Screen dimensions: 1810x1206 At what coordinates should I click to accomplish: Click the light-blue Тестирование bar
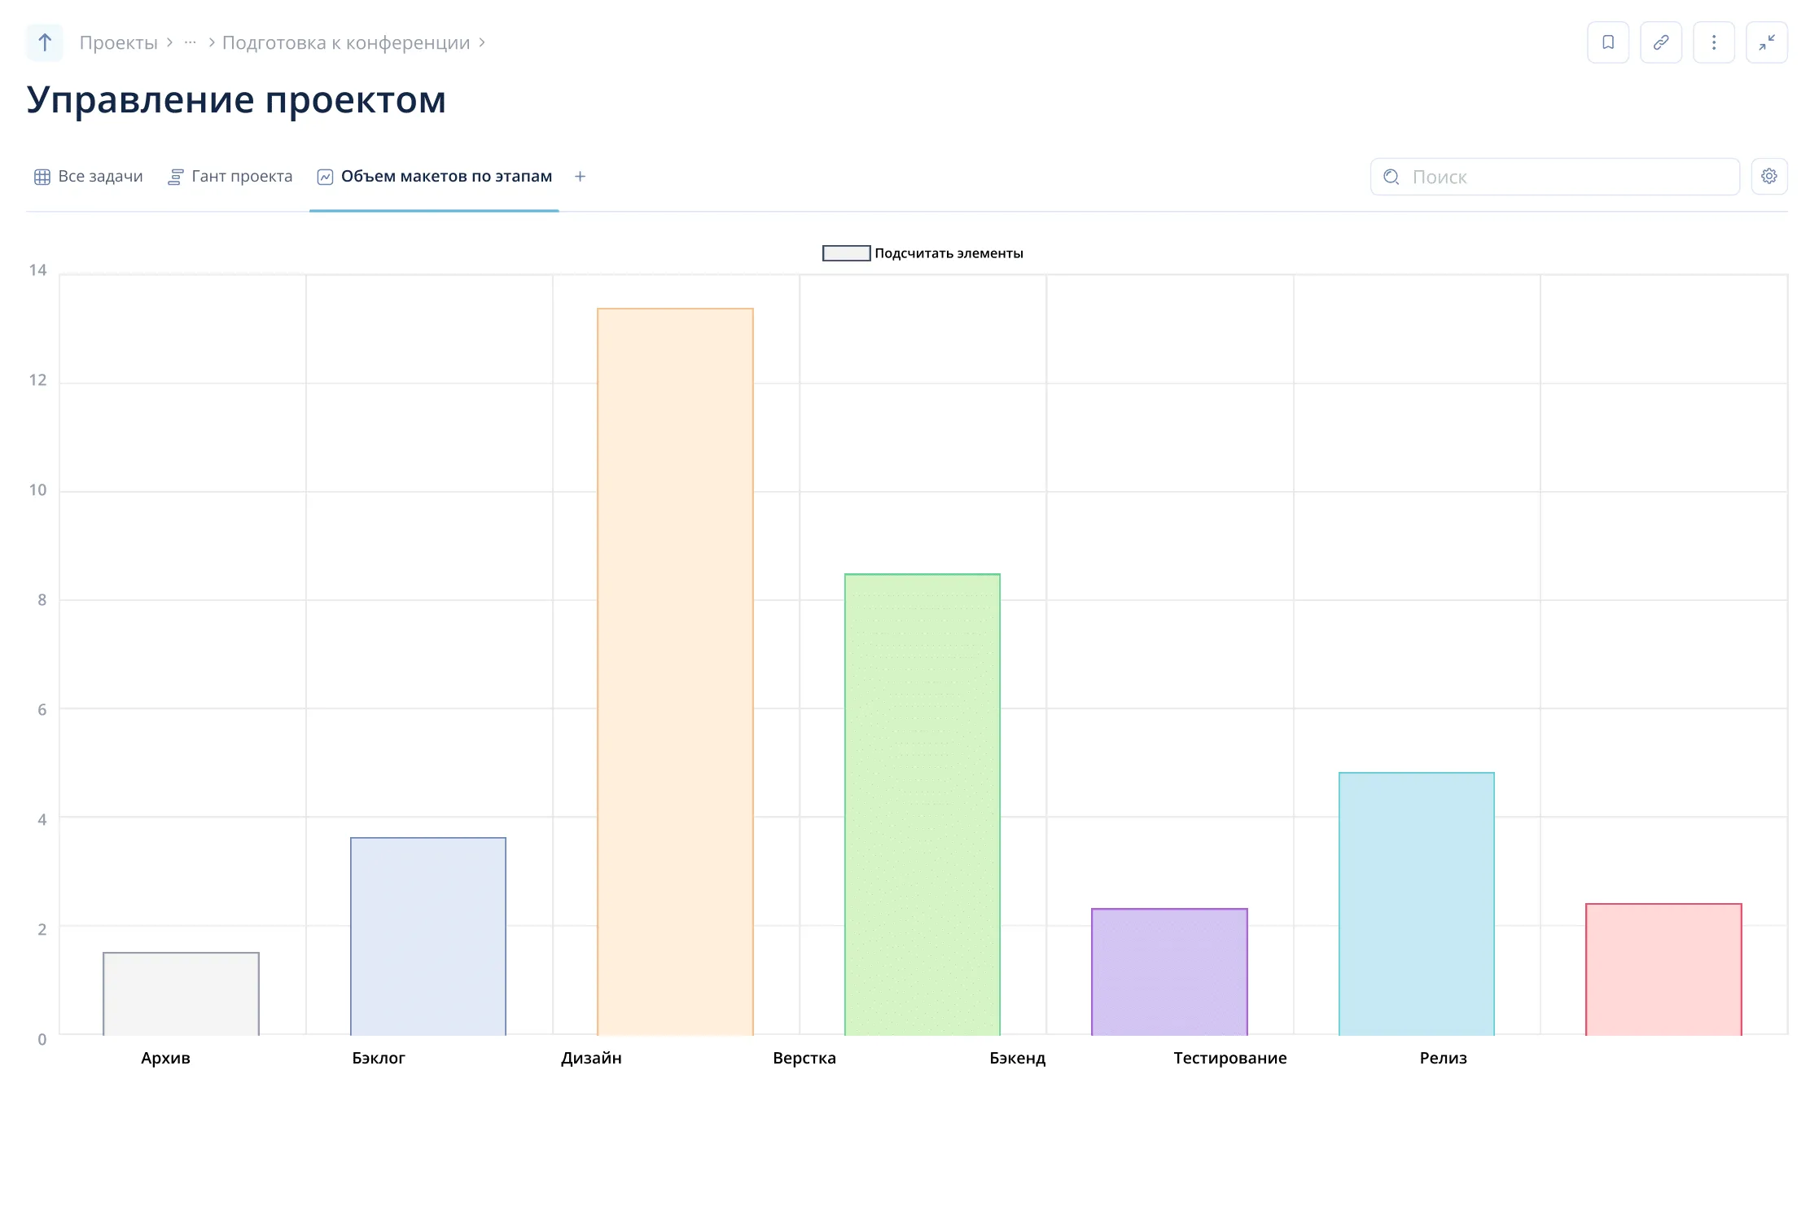[1417, 904]
